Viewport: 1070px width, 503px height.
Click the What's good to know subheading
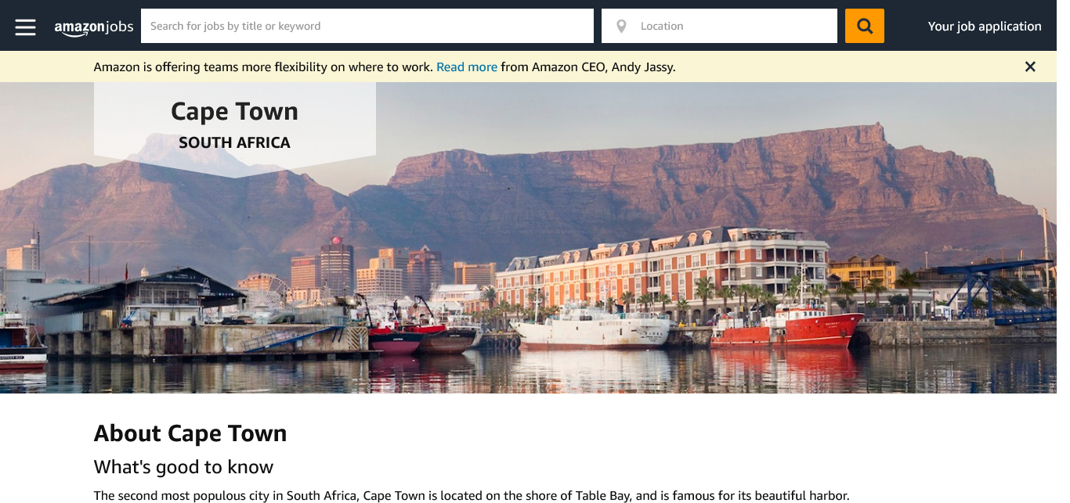(183, 468)
